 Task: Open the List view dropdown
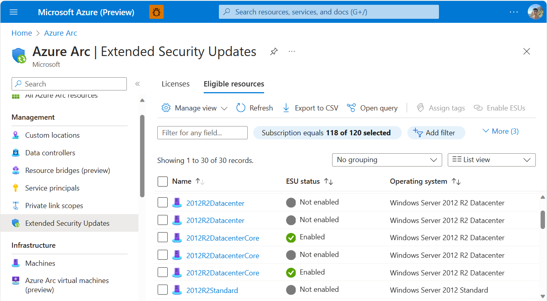pyautogui.click(x=491, y=160)
